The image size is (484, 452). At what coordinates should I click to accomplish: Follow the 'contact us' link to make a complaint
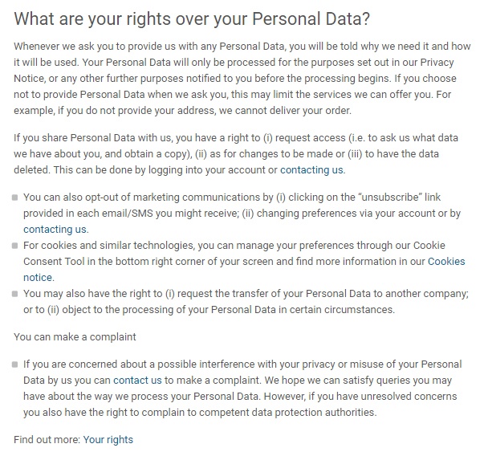[137, 381]
